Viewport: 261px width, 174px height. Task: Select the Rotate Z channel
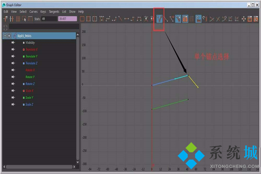[x=30, y=84]
